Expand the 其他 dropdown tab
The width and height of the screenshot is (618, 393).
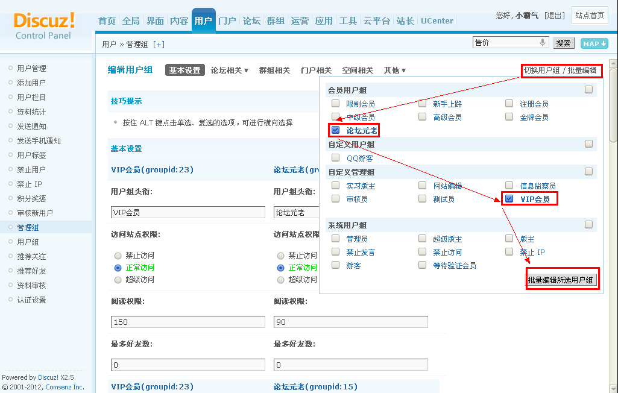[394, 70]
